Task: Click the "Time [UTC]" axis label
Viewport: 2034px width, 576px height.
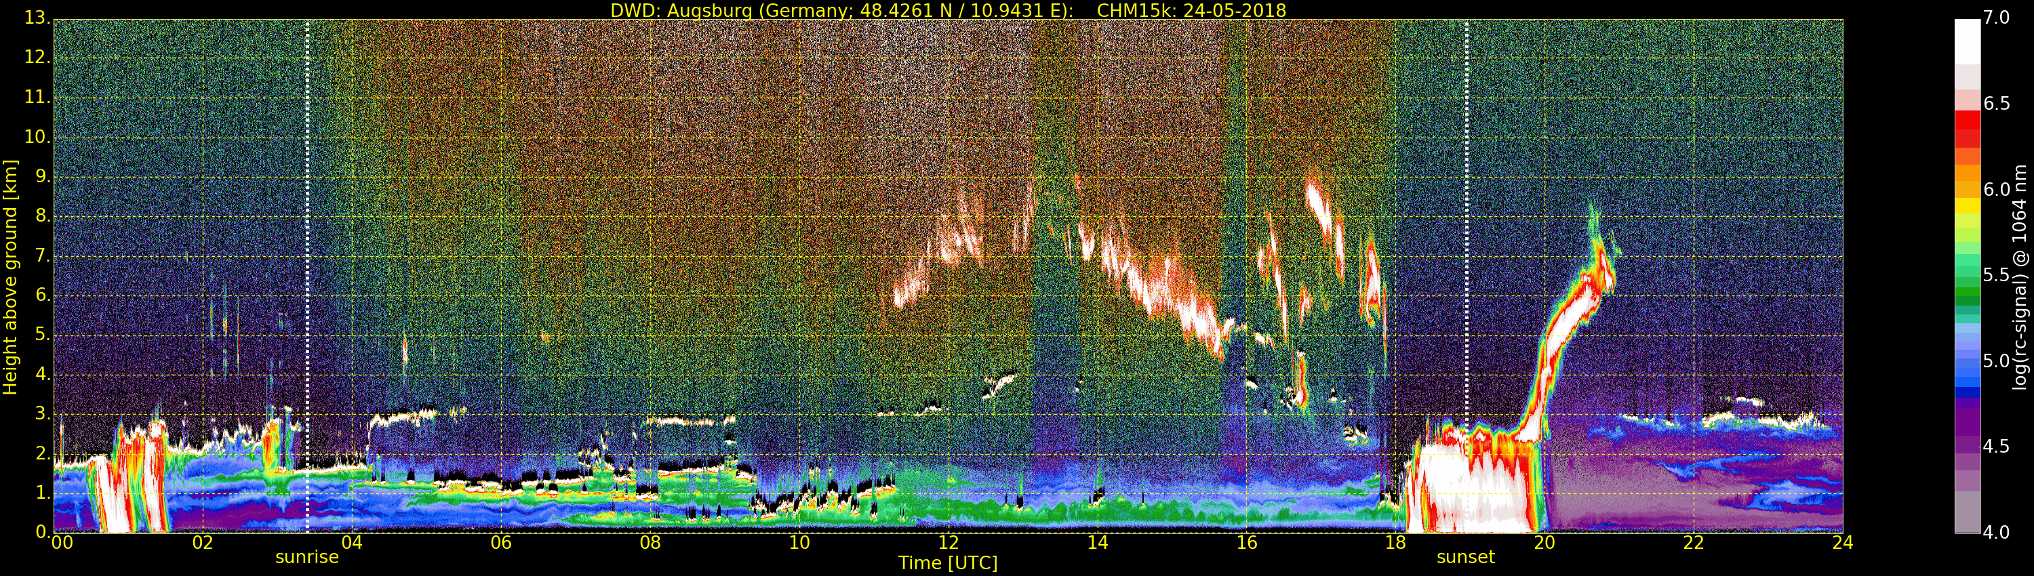Action: 948,562
